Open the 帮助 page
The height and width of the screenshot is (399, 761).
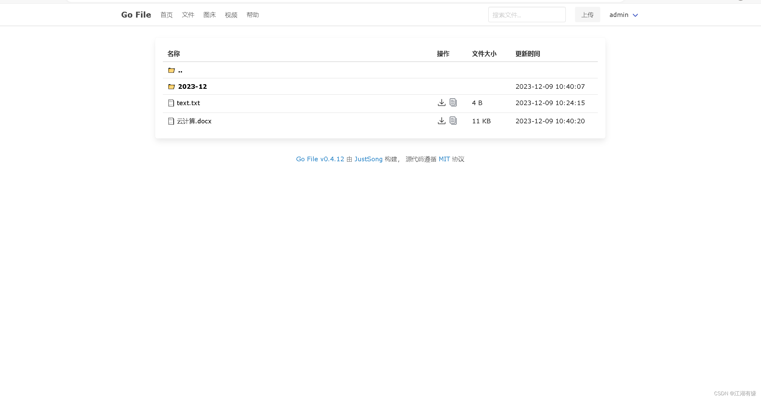tap(253, 15)
